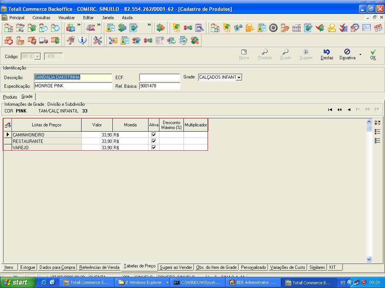Click the line chart toolbar icon

[366, 27]
